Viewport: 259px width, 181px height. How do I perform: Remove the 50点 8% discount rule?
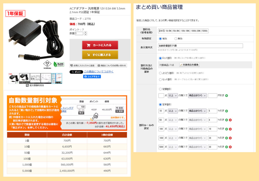point(230,120)
